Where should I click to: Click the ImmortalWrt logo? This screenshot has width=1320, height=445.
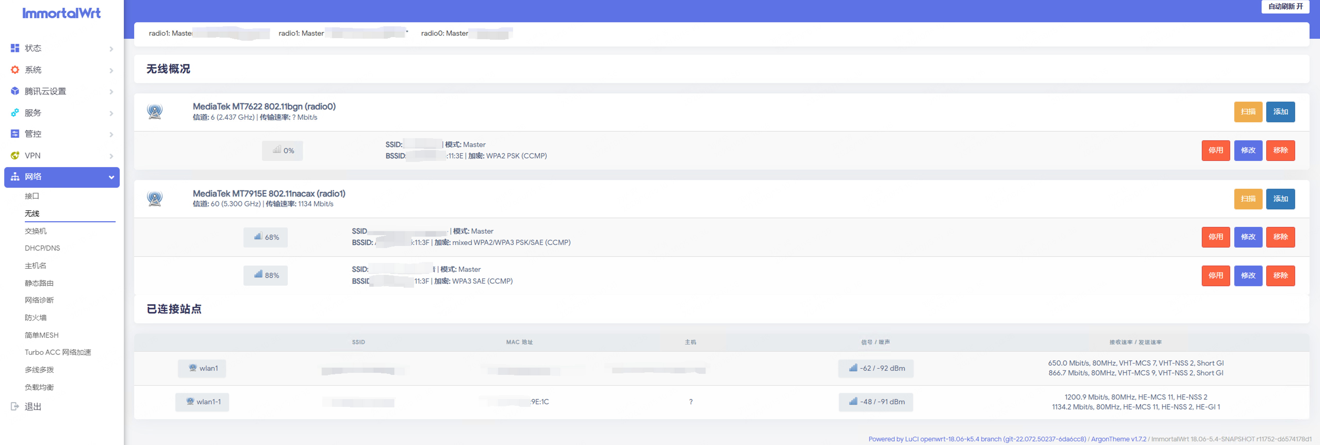coord(62,13)
